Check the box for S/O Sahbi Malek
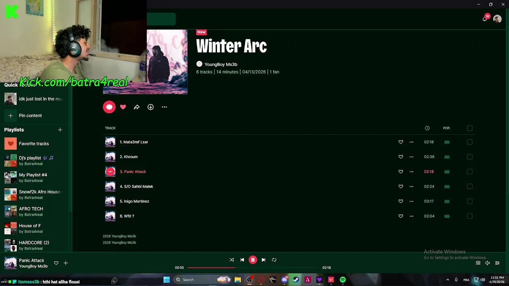This screenshot has width=509, height=286. tap(470, 186)
